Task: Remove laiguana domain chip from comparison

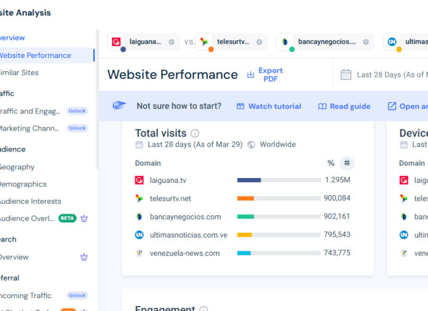Action: [x=172, y=42]
